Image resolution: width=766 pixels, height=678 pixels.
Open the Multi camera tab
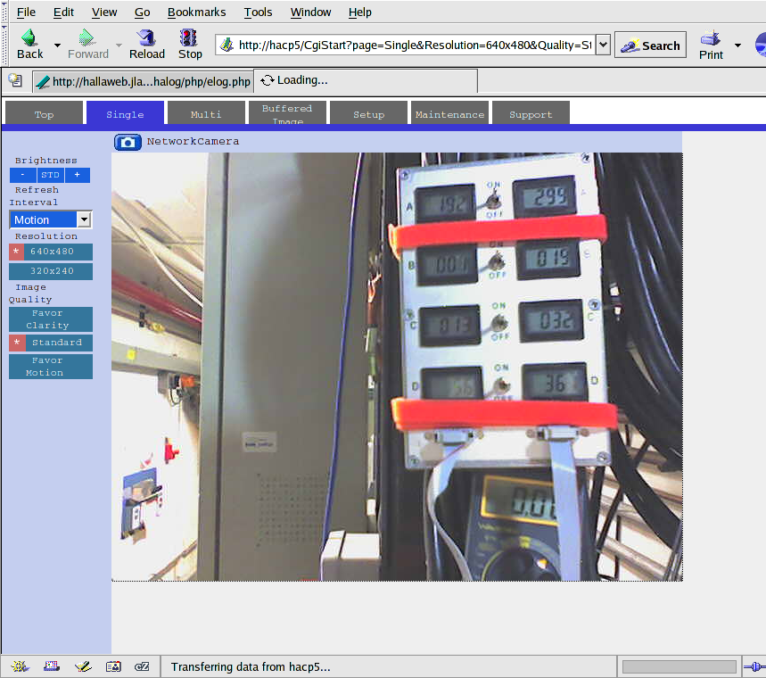pyautogui.click(x=206, y=113)
